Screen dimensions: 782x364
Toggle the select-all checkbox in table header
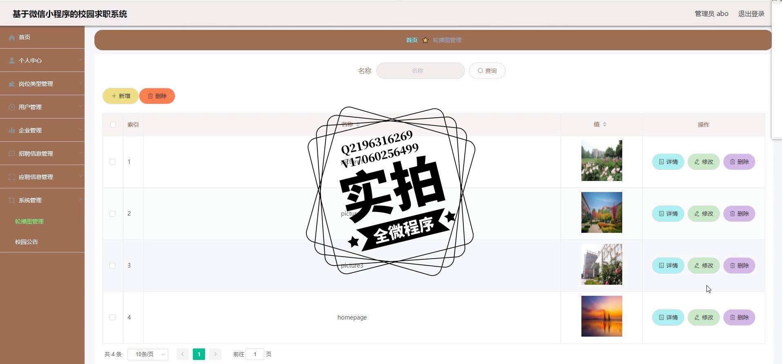pyautogui.click(x=113, y=125)
